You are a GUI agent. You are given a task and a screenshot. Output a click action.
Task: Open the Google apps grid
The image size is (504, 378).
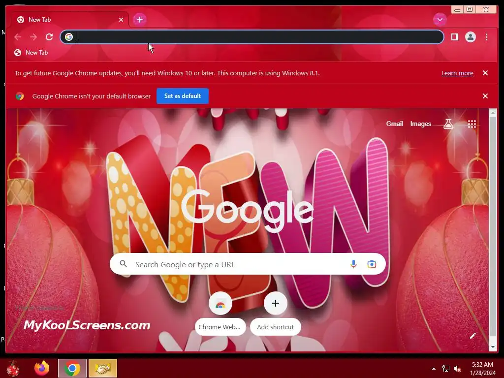pyautogui.click(x=472, y=124)
